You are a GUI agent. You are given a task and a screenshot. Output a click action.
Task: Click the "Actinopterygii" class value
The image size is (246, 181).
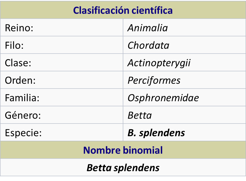click(159, 63)
